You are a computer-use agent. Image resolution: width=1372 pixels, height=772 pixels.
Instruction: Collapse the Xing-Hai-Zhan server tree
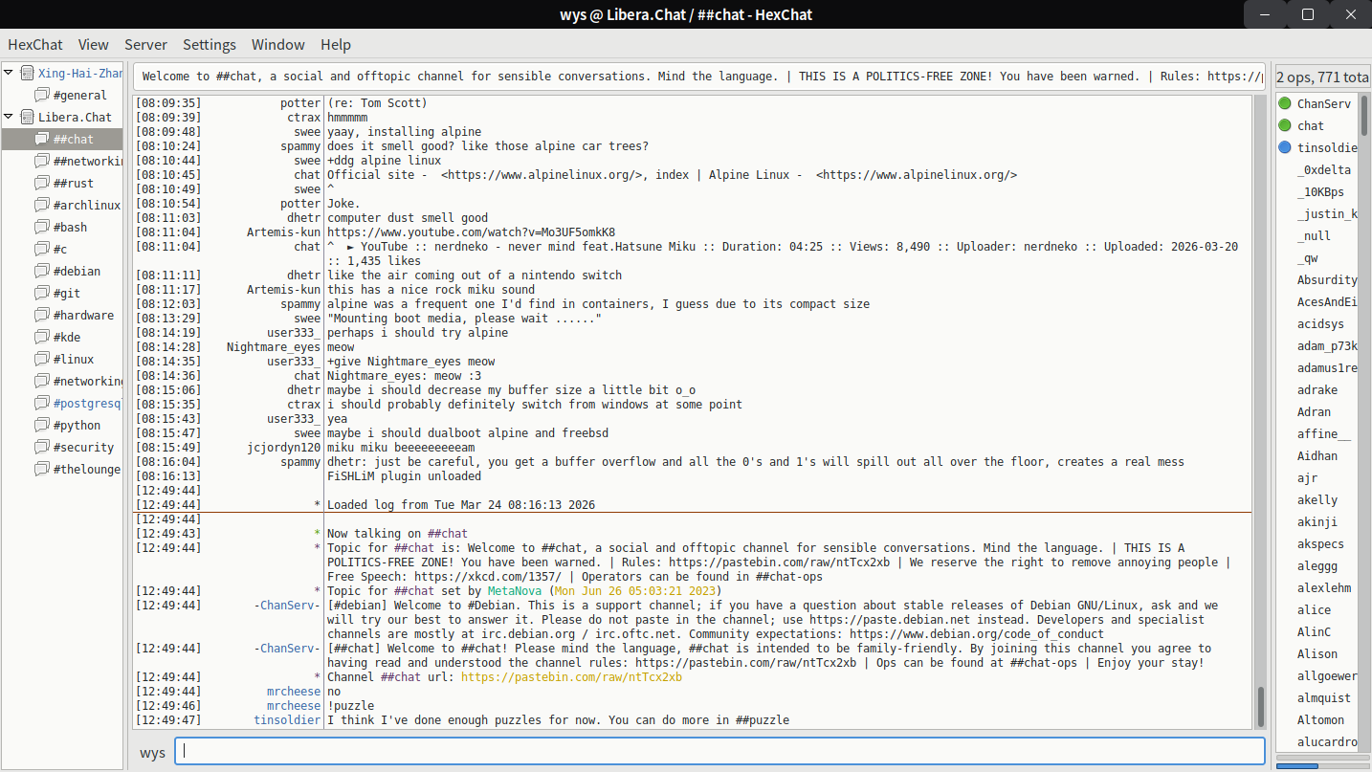point(9,73)
